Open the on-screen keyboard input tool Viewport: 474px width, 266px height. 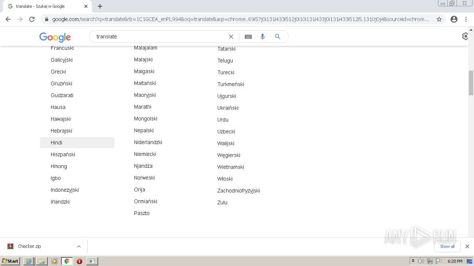coord(248,37)
